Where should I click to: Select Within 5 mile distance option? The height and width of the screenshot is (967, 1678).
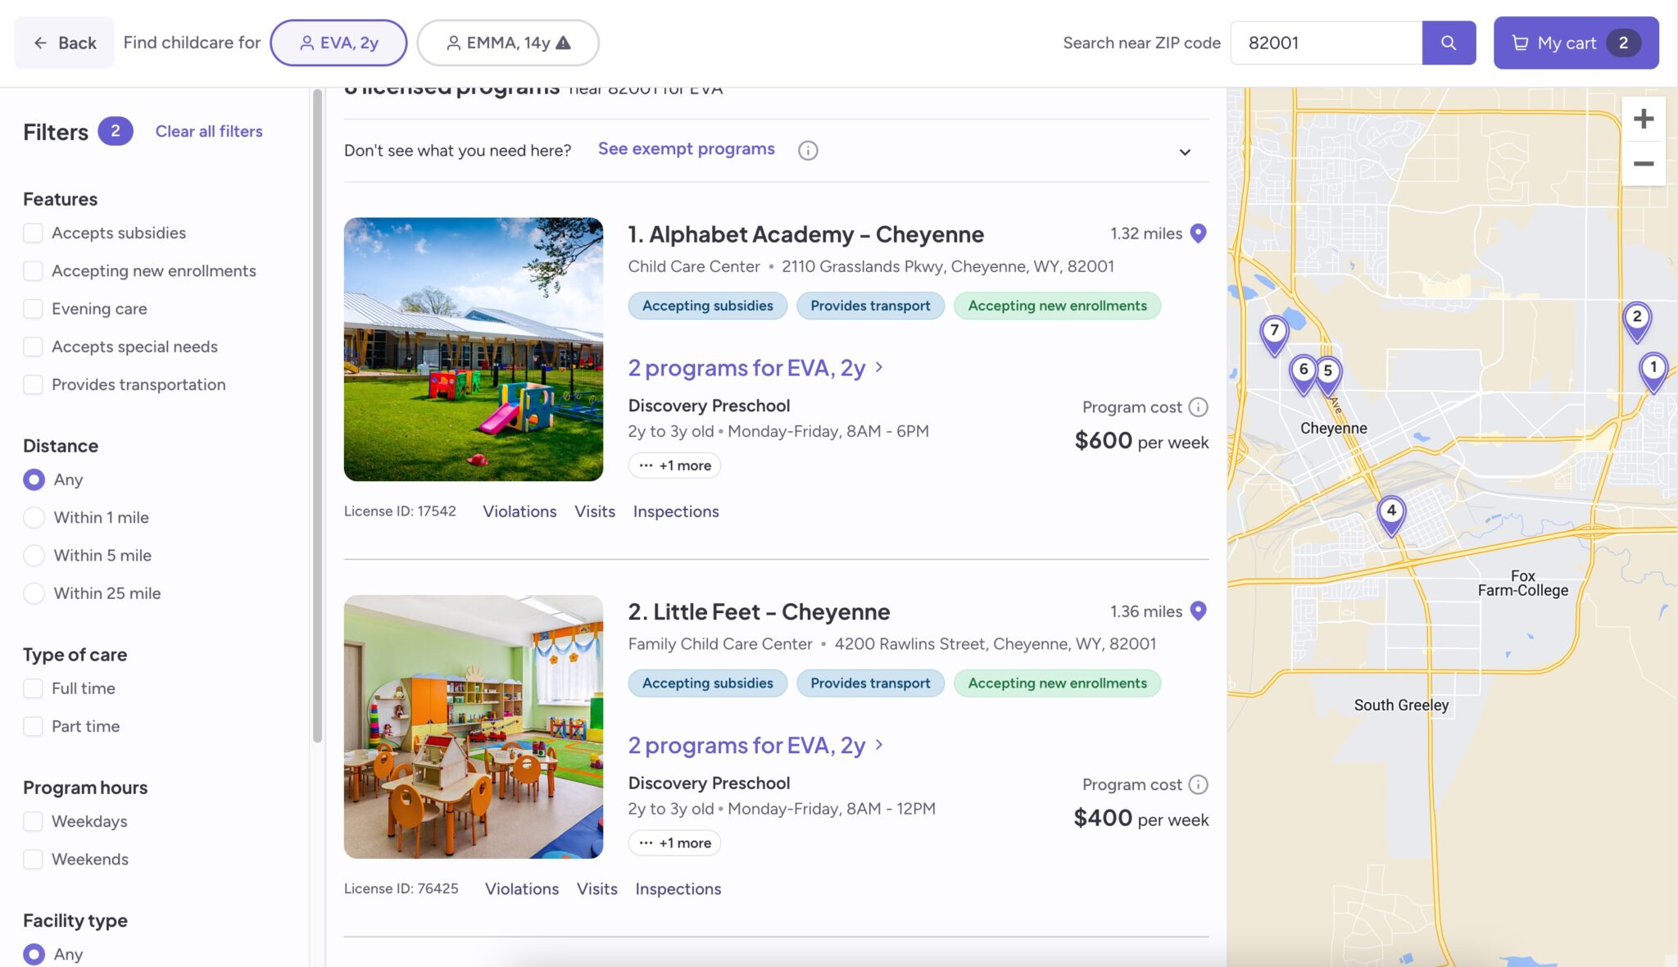[34, 556]
